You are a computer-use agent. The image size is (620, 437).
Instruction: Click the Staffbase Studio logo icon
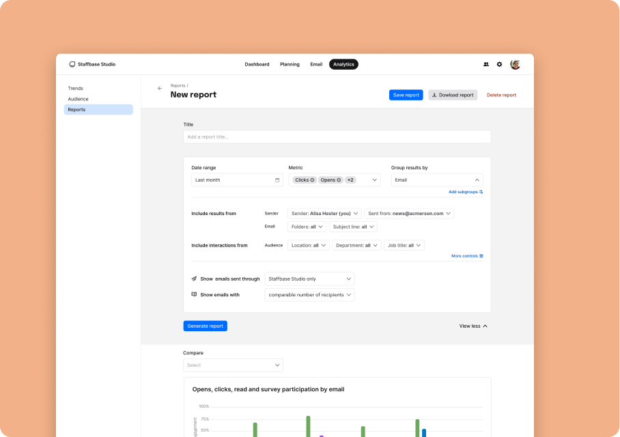[x=72, y=64]
